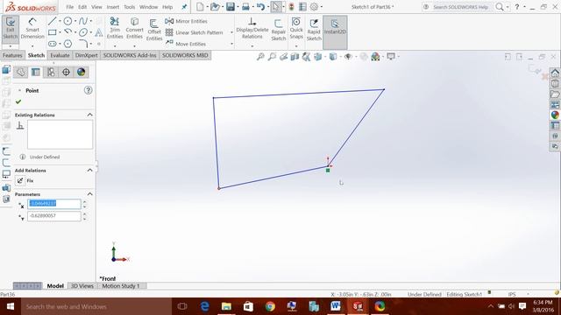
Task: Click the Rebuild traffic light icon
Action: (292, 7)
